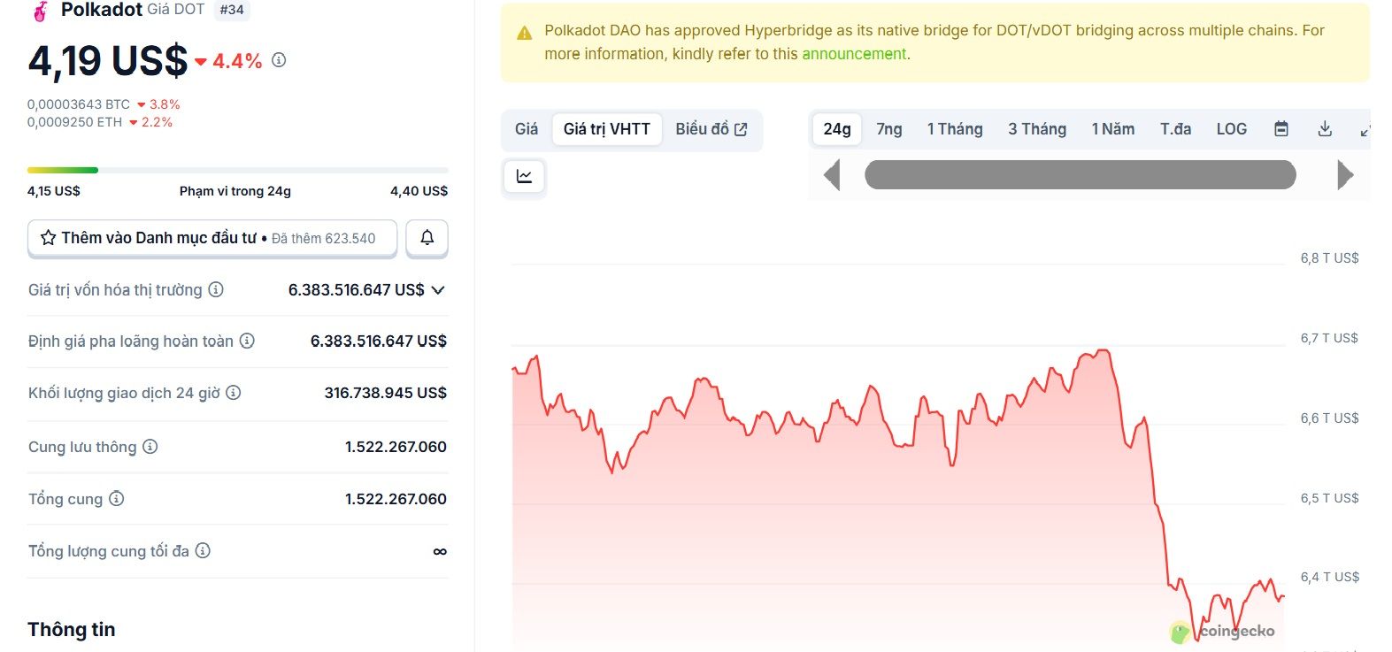The height and width of the screenshot is (652, 1392).
Task: Click the warning icon in announcement banner
Action: tap(525, 33)
